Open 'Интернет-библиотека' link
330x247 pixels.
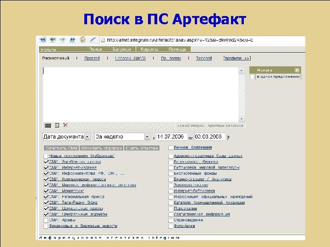tap(194, 191)
